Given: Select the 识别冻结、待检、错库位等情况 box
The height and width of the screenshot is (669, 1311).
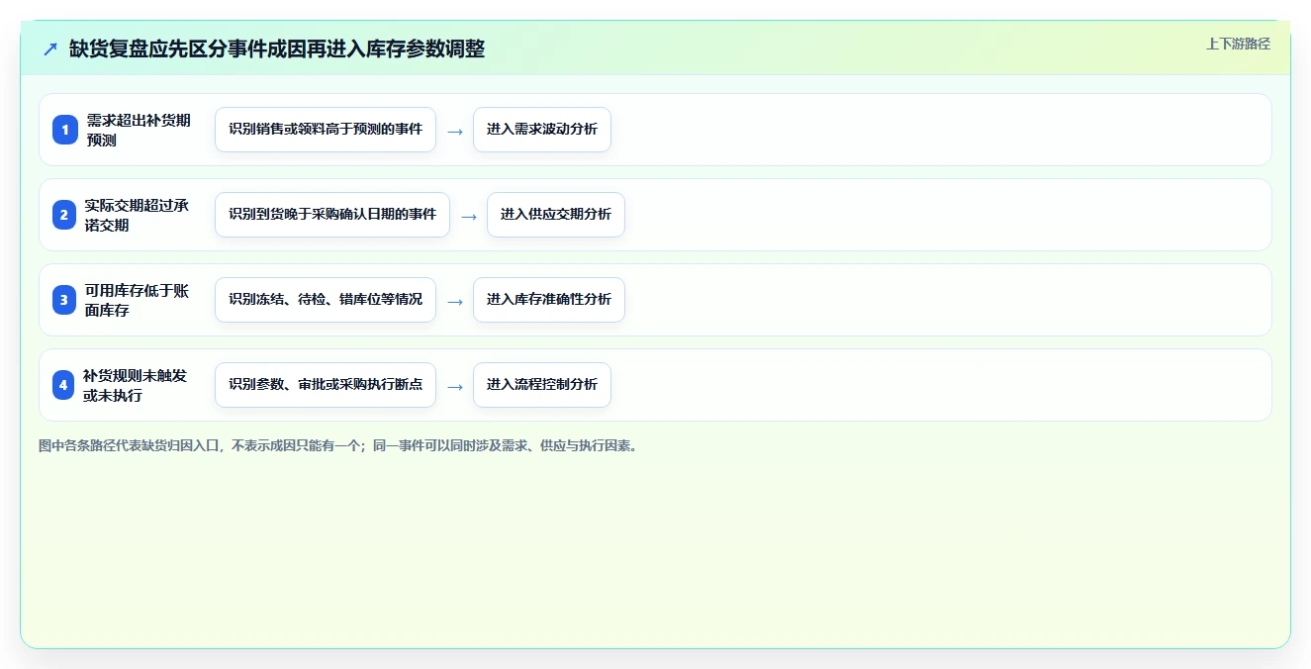Looking at the screenshot, I should pyautogui.click(x=326, y=300).
